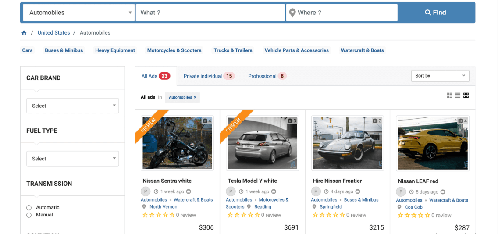Image resolution: width=498 pixels, height=234 pixels.
Task: Click star rating of Nissan Sentra white
Action: pyautogui.click(x=159, y=215)
